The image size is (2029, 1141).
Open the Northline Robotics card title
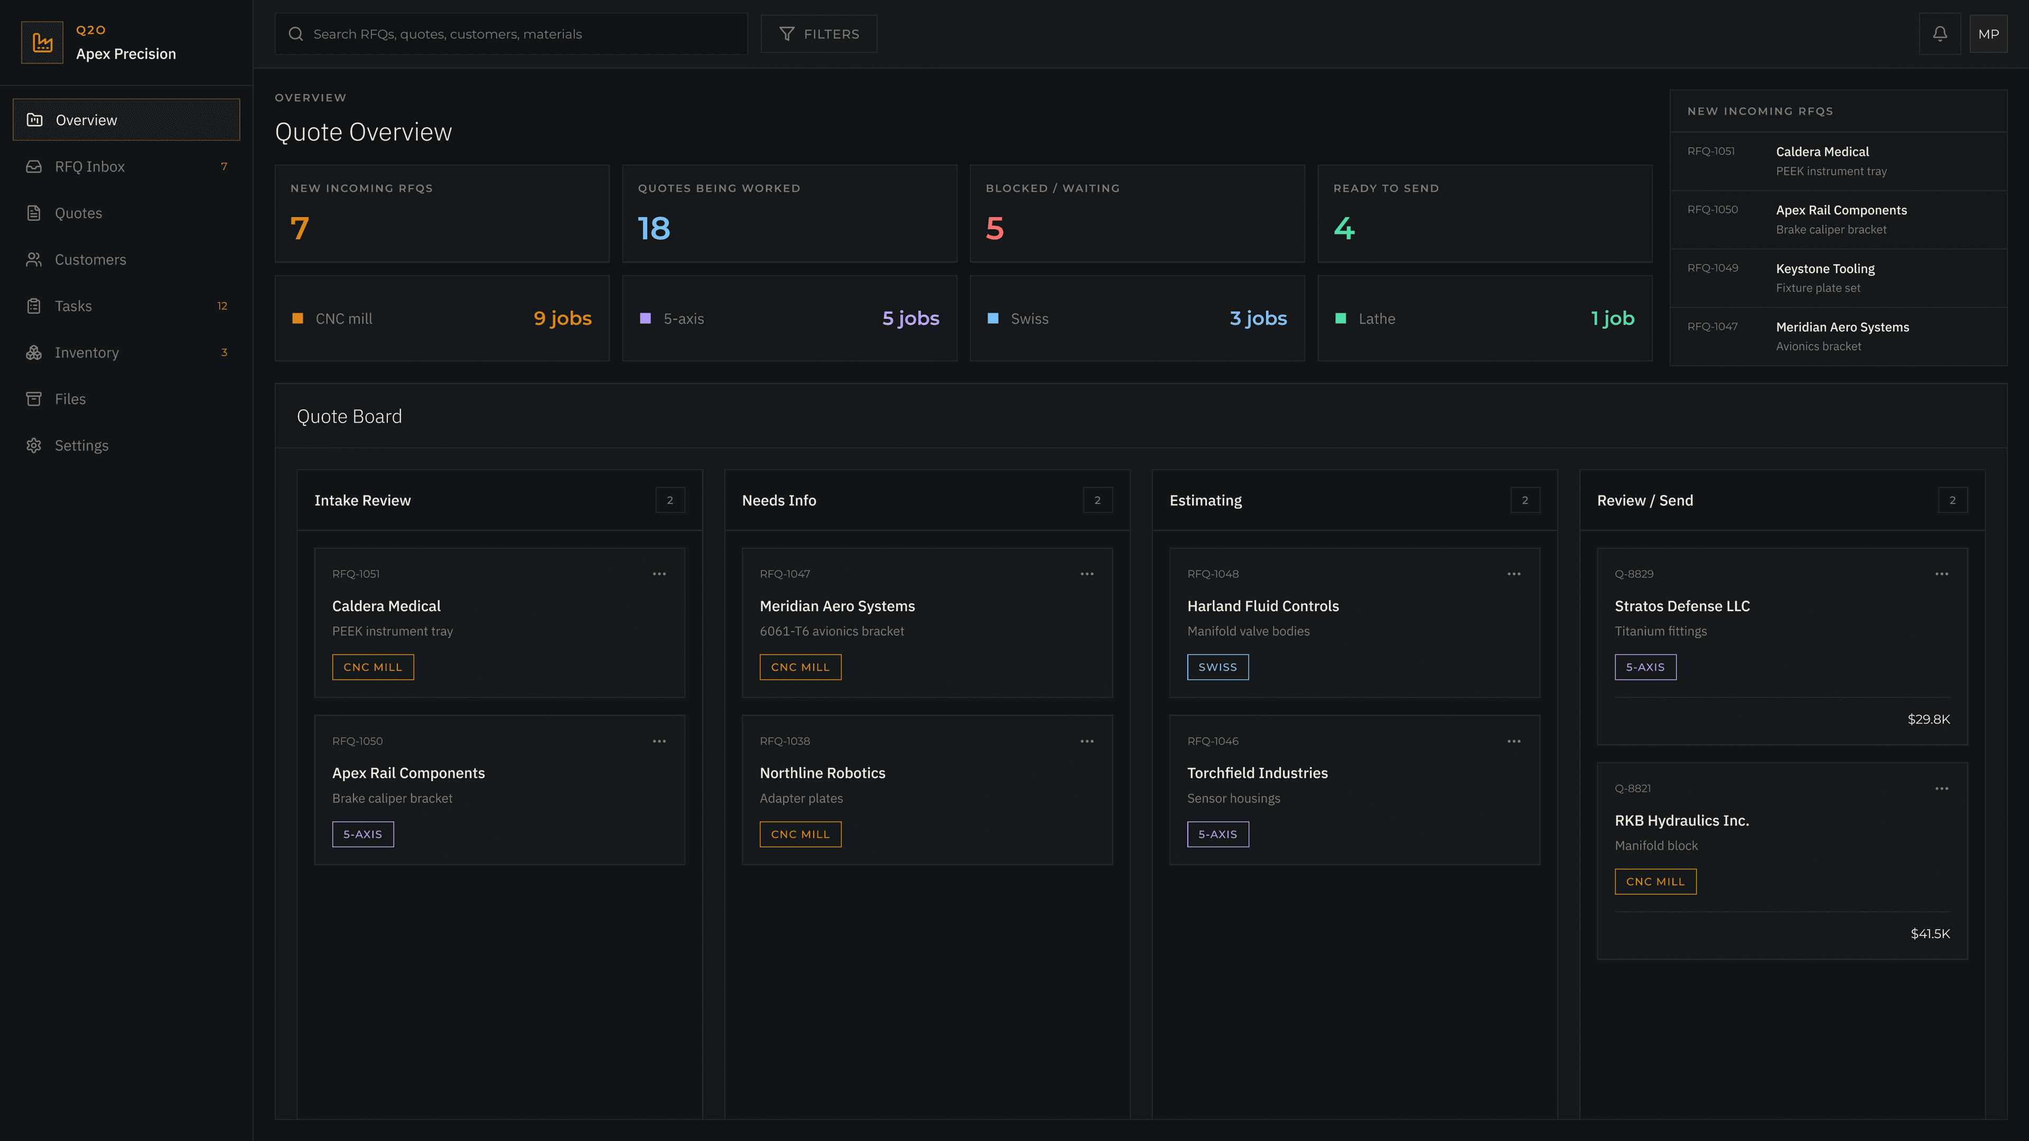(822, 772)
